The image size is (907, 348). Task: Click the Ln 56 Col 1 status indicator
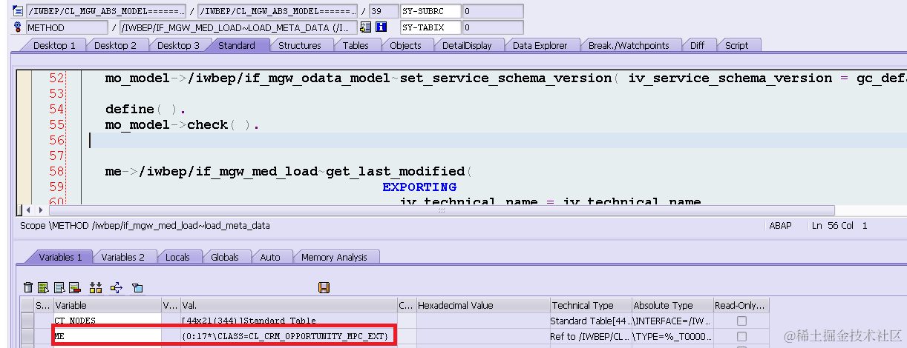[x=840, y=225]
